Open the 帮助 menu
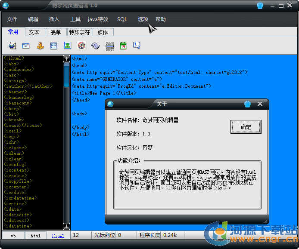The image size is (299, 249). (160, 19)
